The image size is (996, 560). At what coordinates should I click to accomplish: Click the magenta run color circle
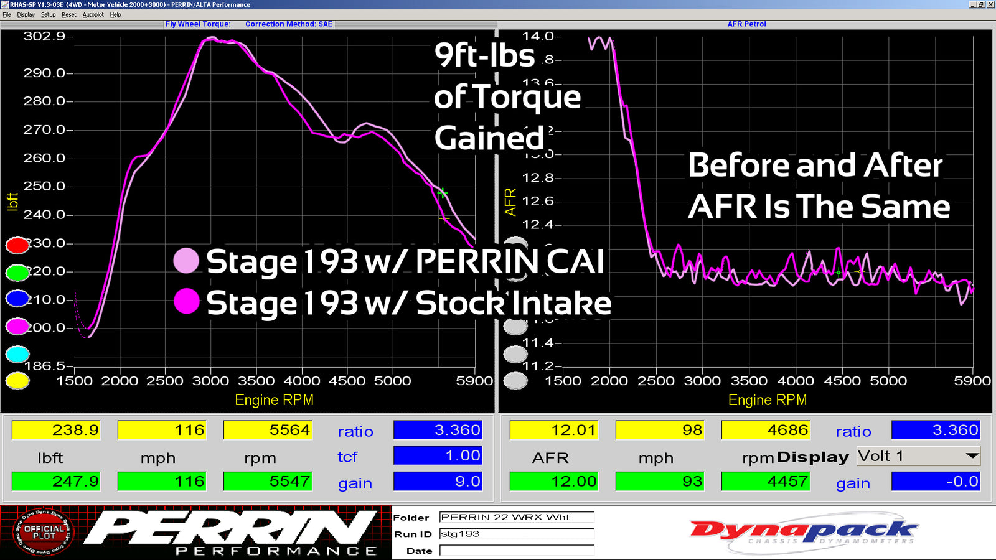[x=17, y=325]
